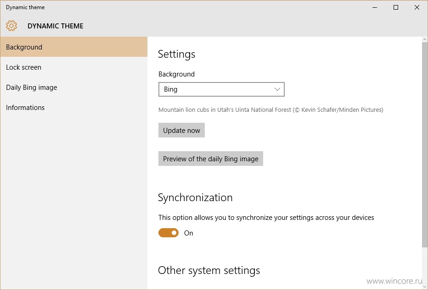Close the Dynamic theme window

pos(417,7)
